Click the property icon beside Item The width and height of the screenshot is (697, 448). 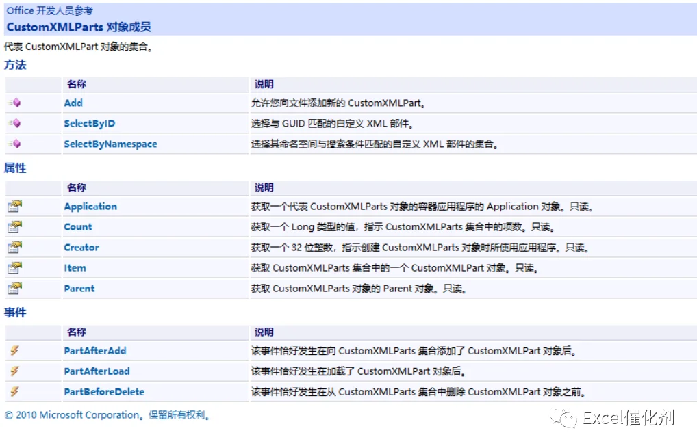point(14,267)
